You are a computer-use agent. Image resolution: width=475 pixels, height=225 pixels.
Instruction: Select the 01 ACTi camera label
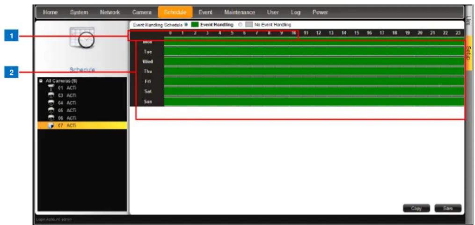click(66, 88)
